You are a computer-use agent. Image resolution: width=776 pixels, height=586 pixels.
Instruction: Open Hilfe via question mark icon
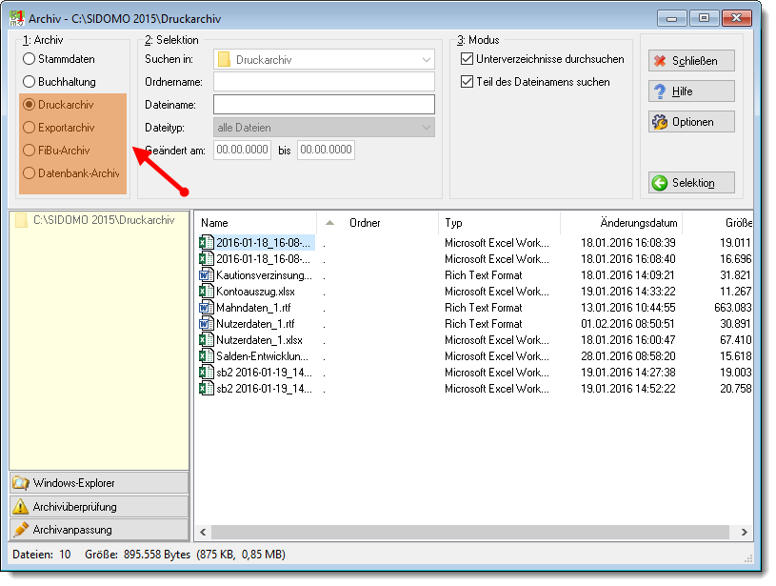pyautogui.click(x=660, y=91)
